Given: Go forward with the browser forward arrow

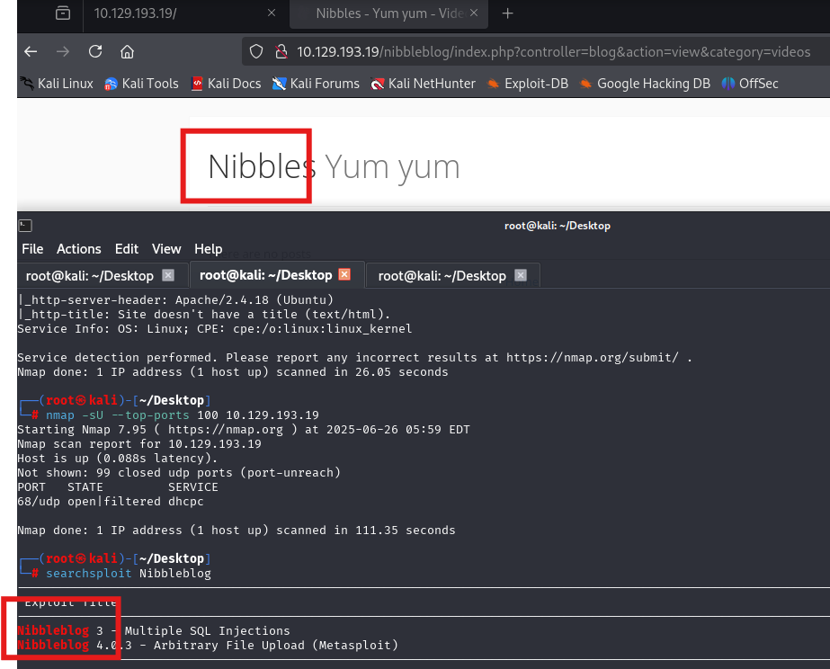Looking at the screenshot, I should coord(63,52).
